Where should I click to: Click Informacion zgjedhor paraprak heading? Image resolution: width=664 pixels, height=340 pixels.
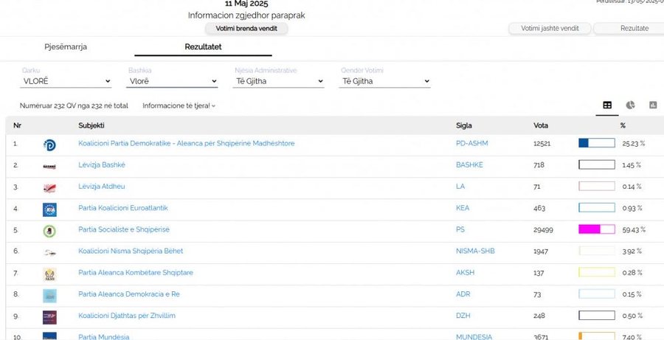click(x=246, y=15)
